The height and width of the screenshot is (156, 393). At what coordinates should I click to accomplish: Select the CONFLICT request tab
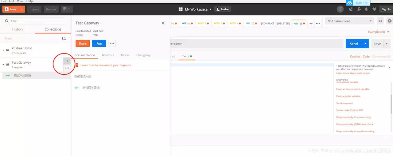pyautogui.click(x=267, y=23)
